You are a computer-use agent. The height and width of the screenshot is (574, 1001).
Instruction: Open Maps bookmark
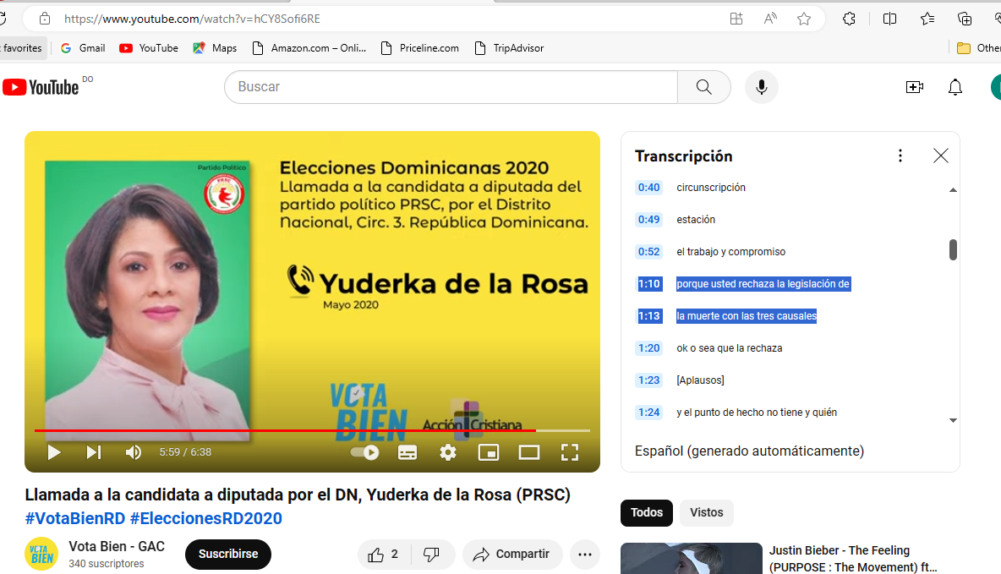click(x=215, y=48)
